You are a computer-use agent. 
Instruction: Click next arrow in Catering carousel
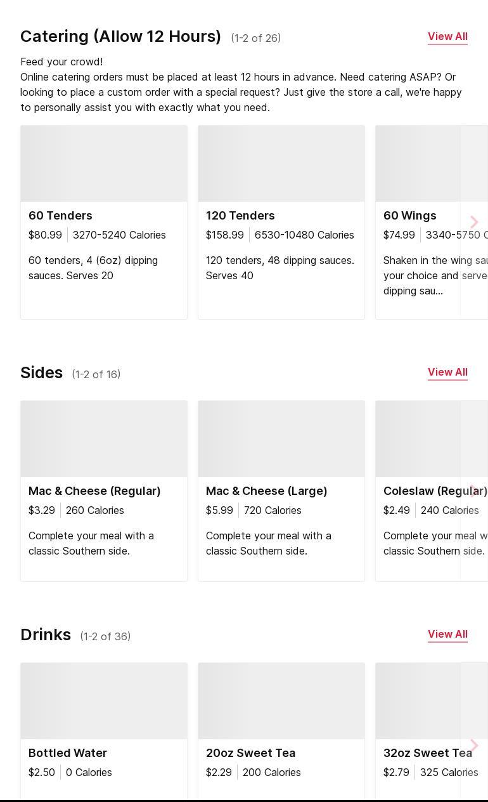[474, 222]
